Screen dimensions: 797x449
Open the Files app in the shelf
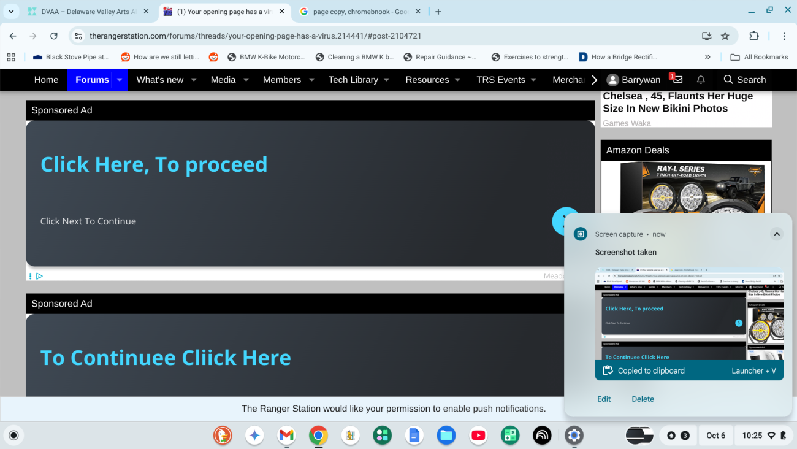point(446,436)
